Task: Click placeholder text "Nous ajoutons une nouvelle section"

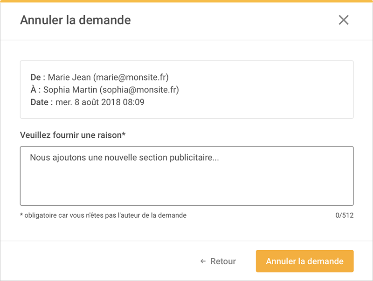Action: 99,158
